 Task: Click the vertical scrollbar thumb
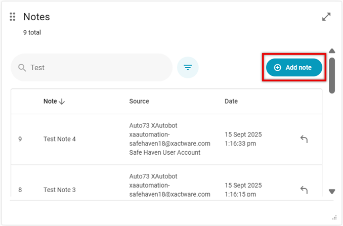332,75
